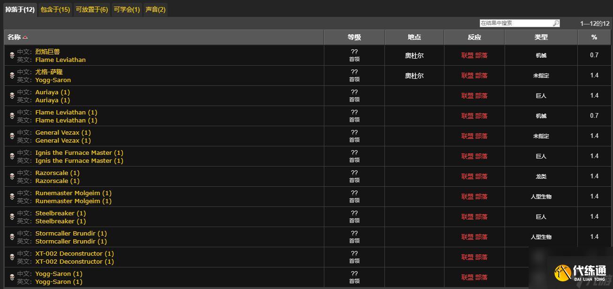Open the Ignis the Furnace Master (1) link
The image size is (613, 289).
click(x=79, y=152)
